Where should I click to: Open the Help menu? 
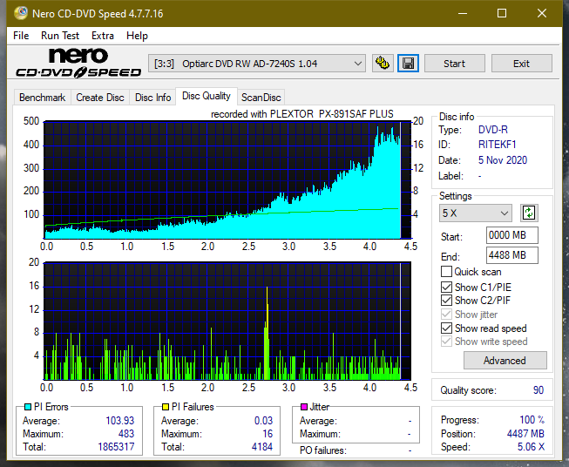point(137,36)
